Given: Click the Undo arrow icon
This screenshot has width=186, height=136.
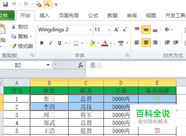Looking at the screenshot, I should click(14, 4).
